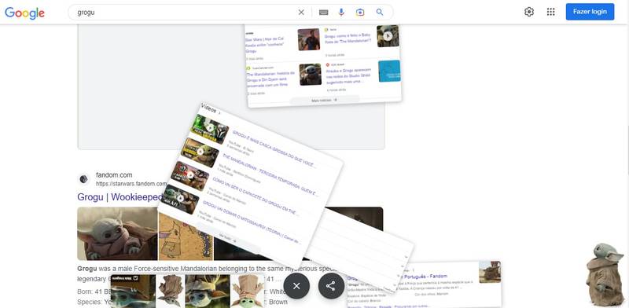
Task: Play the third video thumbnail in the Vídeos card
Action: click(190, 175)
